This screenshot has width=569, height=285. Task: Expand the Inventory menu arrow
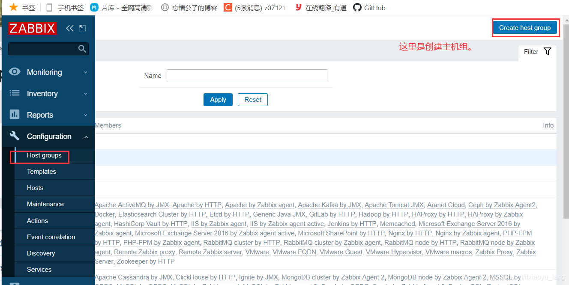click(86, 94)
